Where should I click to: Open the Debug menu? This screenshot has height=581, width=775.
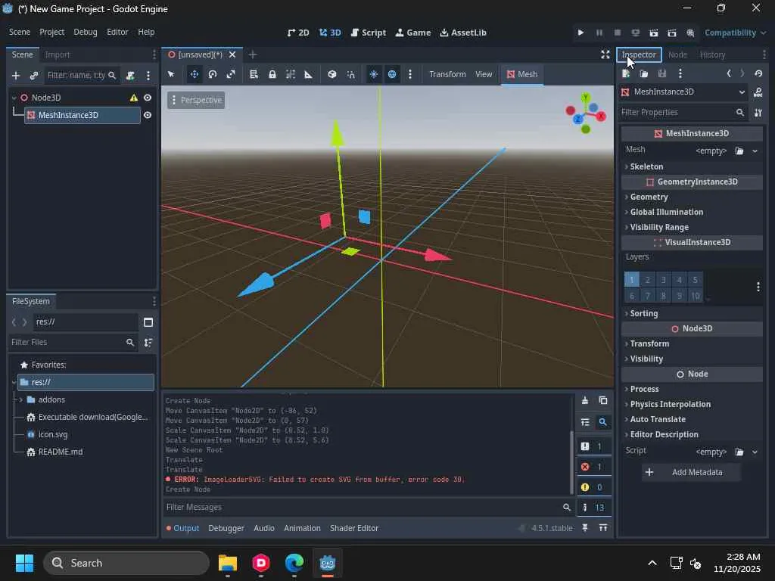coord(85,33)
